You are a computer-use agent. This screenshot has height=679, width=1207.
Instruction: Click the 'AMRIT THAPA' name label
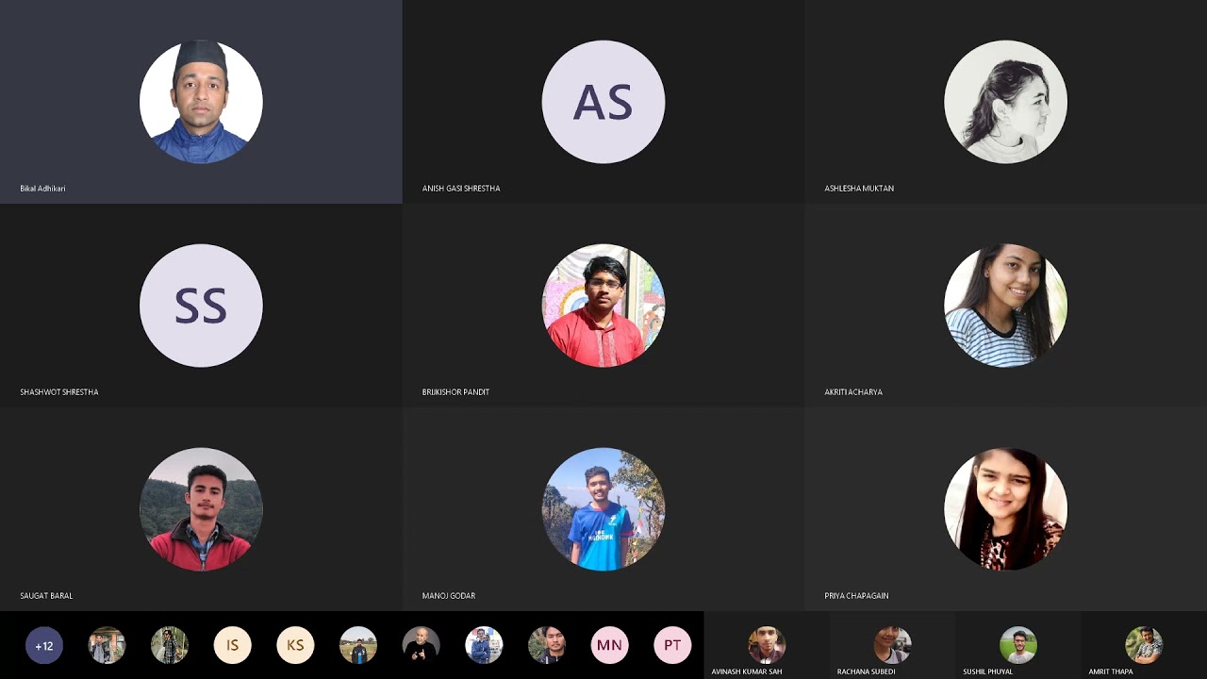click(1111, 671)
